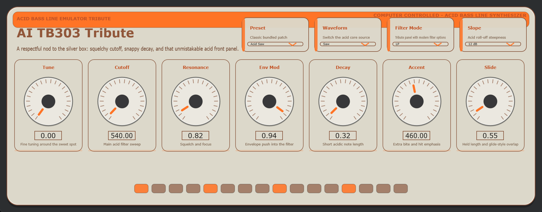Toggle sequencer step 16
Image resolution: width=542 pixels, height=212 pixels.
point(401,188)
